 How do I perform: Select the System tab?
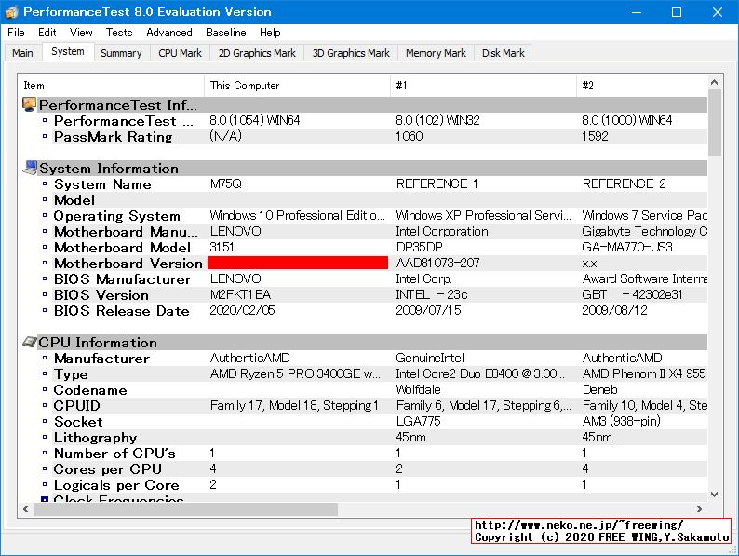[68, 51]
